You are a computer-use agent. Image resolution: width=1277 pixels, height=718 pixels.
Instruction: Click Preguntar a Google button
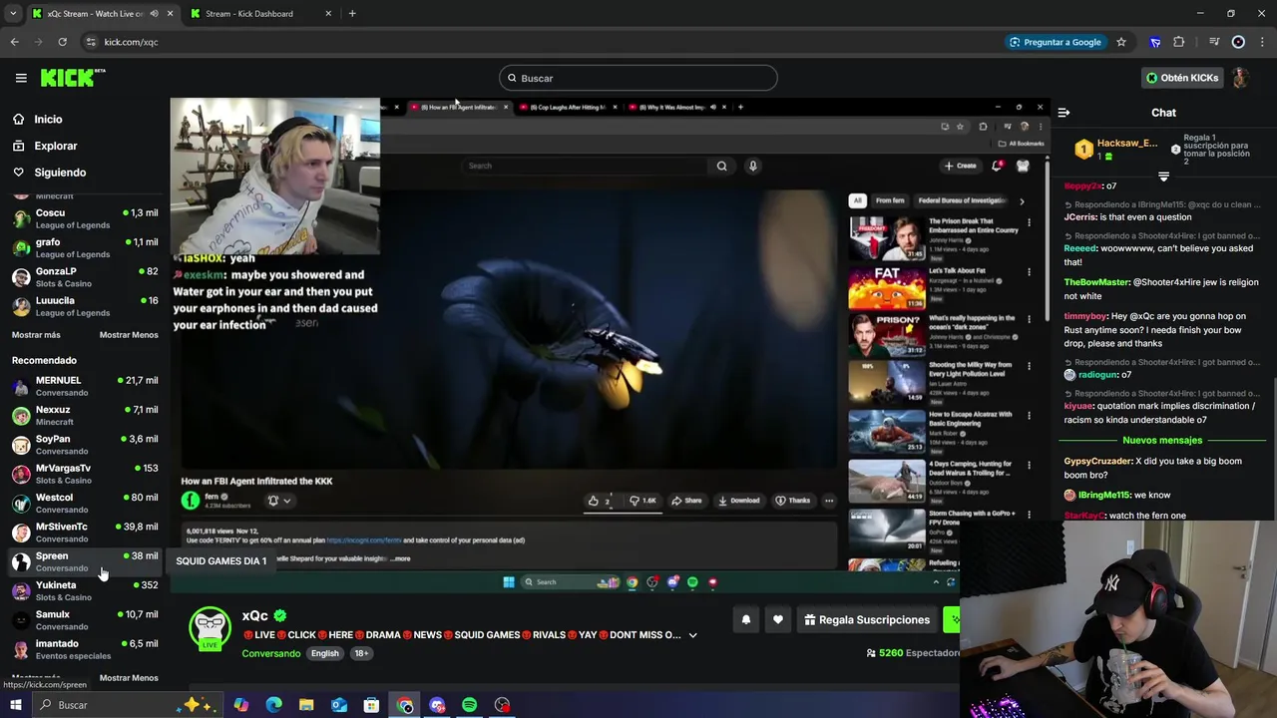1056,42
